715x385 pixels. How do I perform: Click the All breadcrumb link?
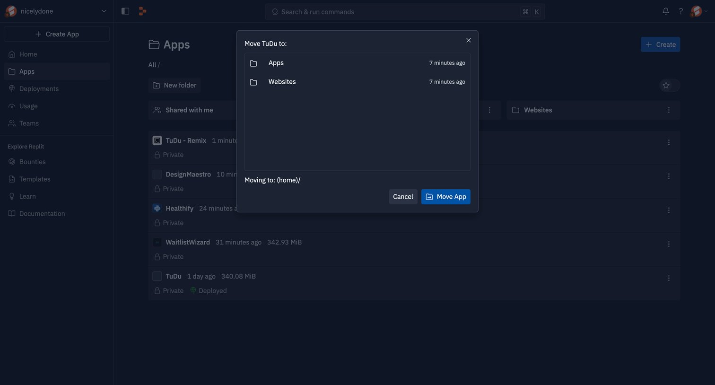tap(152, 65)
